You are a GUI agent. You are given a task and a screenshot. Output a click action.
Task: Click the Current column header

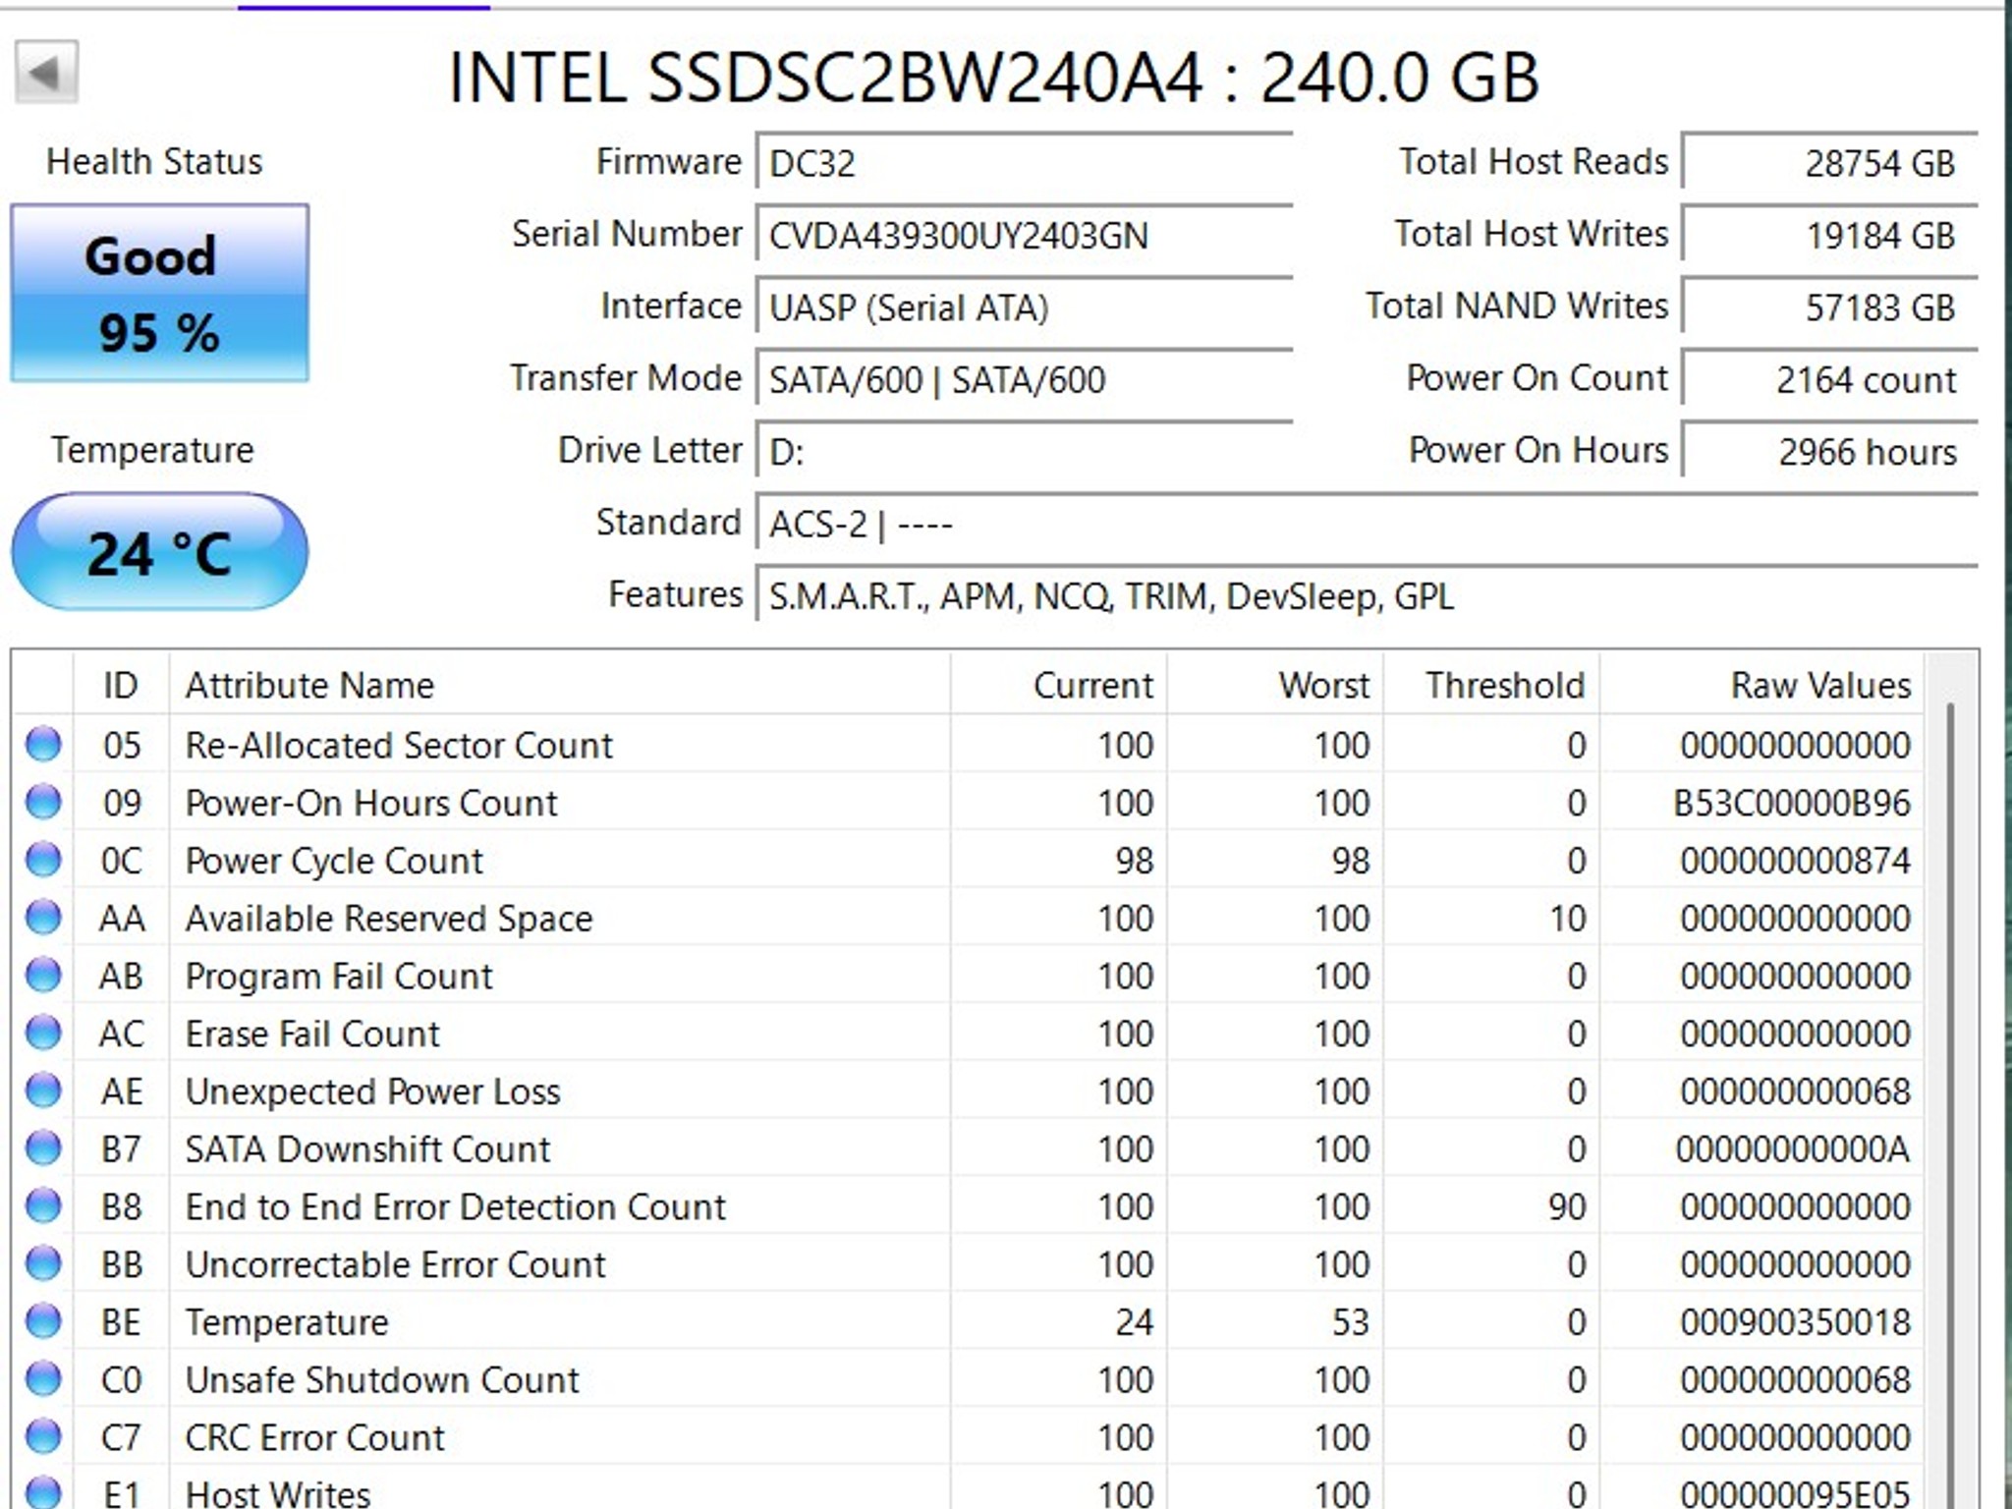[x=1059, y=685]
